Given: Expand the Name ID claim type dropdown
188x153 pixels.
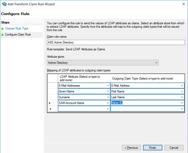Looking at the screenshot, I should click(182, 103).
